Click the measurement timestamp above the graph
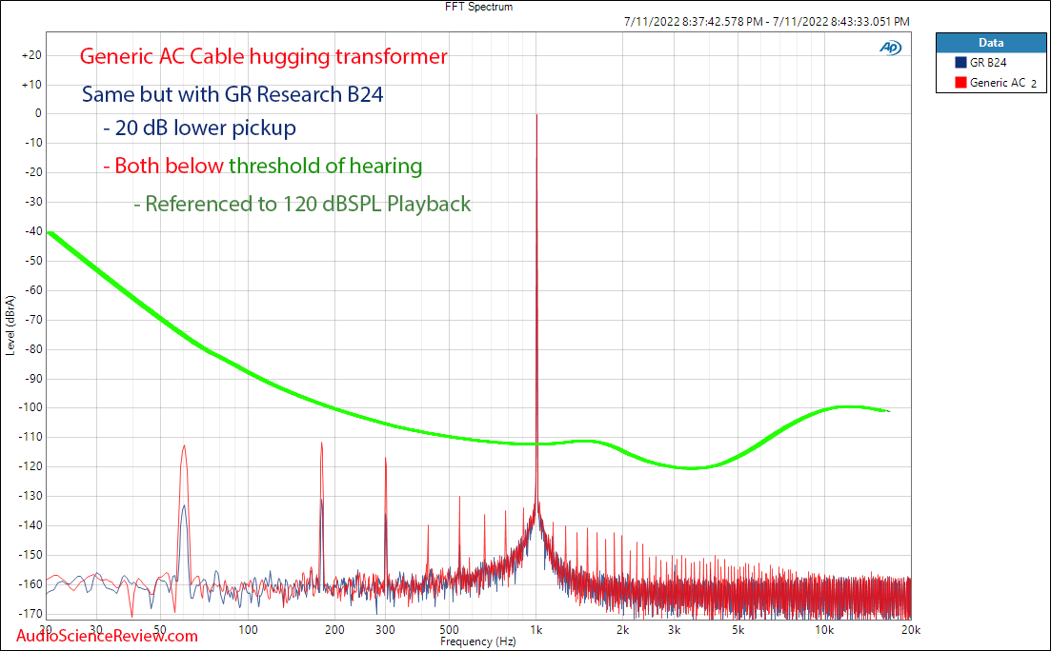 (x=767, y=22)
